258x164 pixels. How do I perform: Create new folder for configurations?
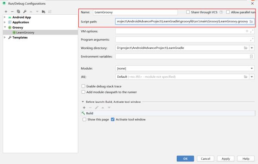[x=43, y=12]
